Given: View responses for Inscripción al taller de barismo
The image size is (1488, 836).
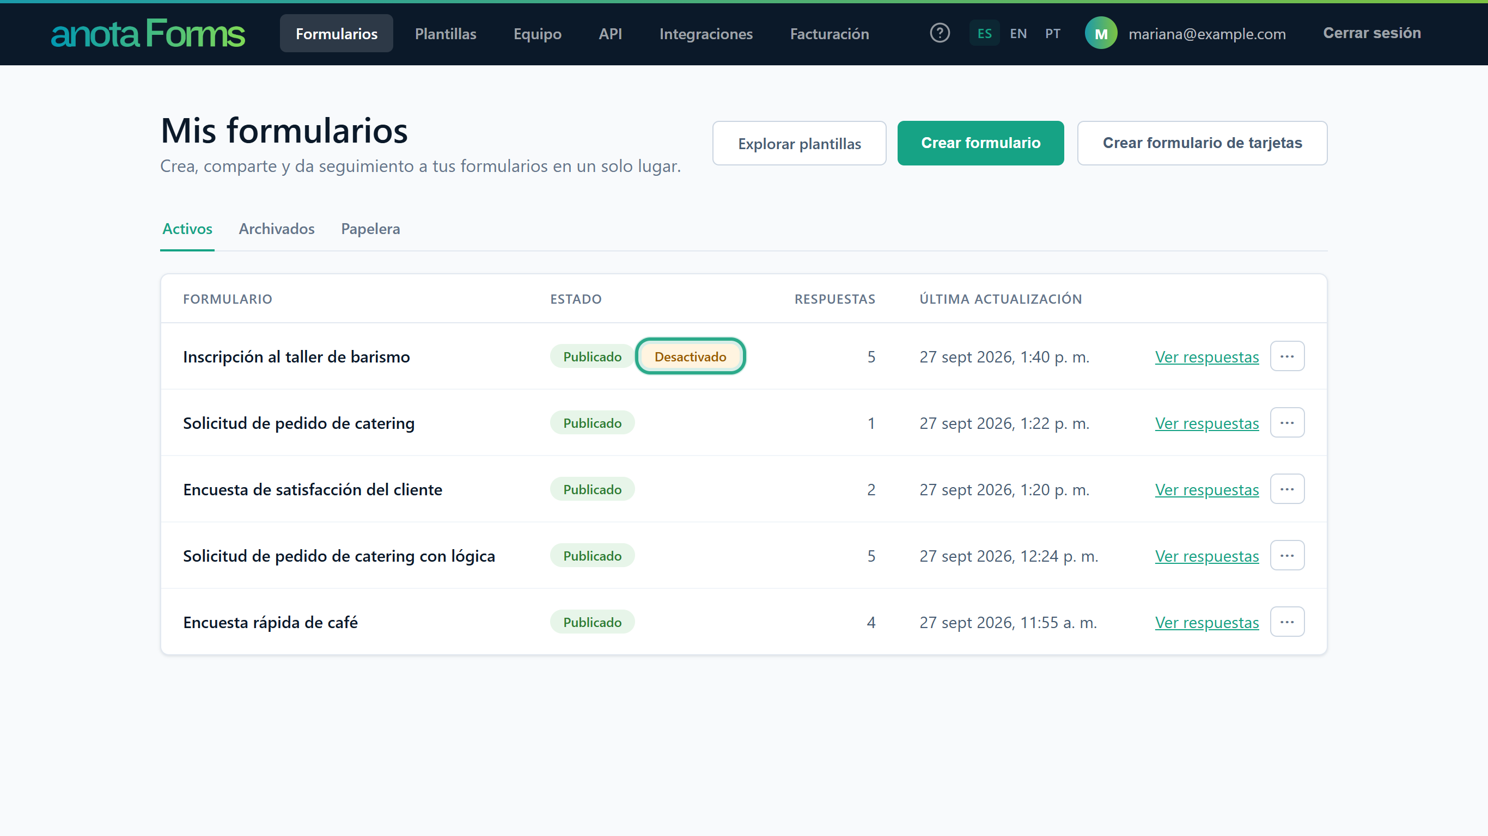Looking at the screenshot, I should pos(1207,357).
